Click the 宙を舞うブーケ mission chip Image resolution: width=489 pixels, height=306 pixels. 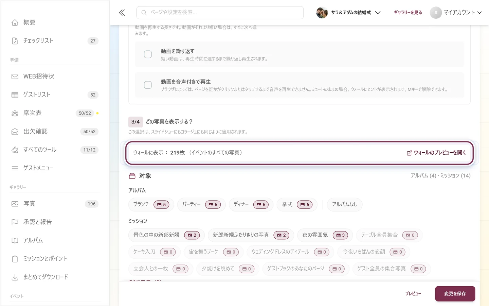click(214, 252)
